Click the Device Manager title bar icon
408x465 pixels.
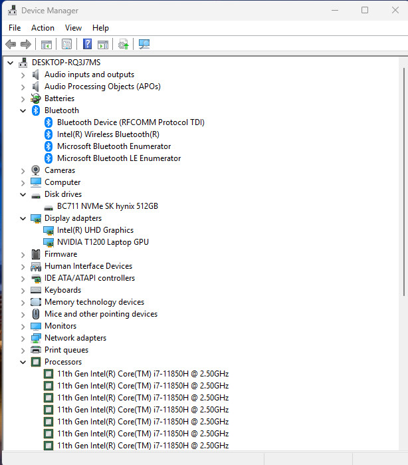tap(12, 11)
